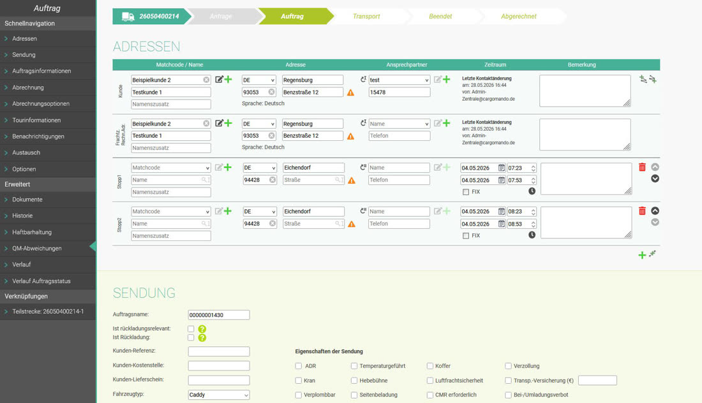This screenshot has height=403, width=702.
Task: Show help for Ist rückladungsrelevant
Action: tap(202, 329)
